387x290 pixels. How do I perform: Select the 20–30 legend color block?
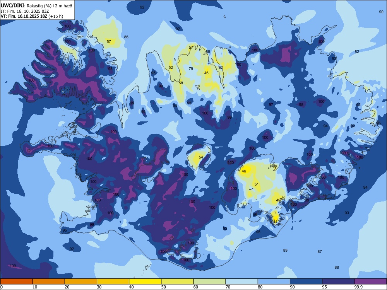pos(81,281)
